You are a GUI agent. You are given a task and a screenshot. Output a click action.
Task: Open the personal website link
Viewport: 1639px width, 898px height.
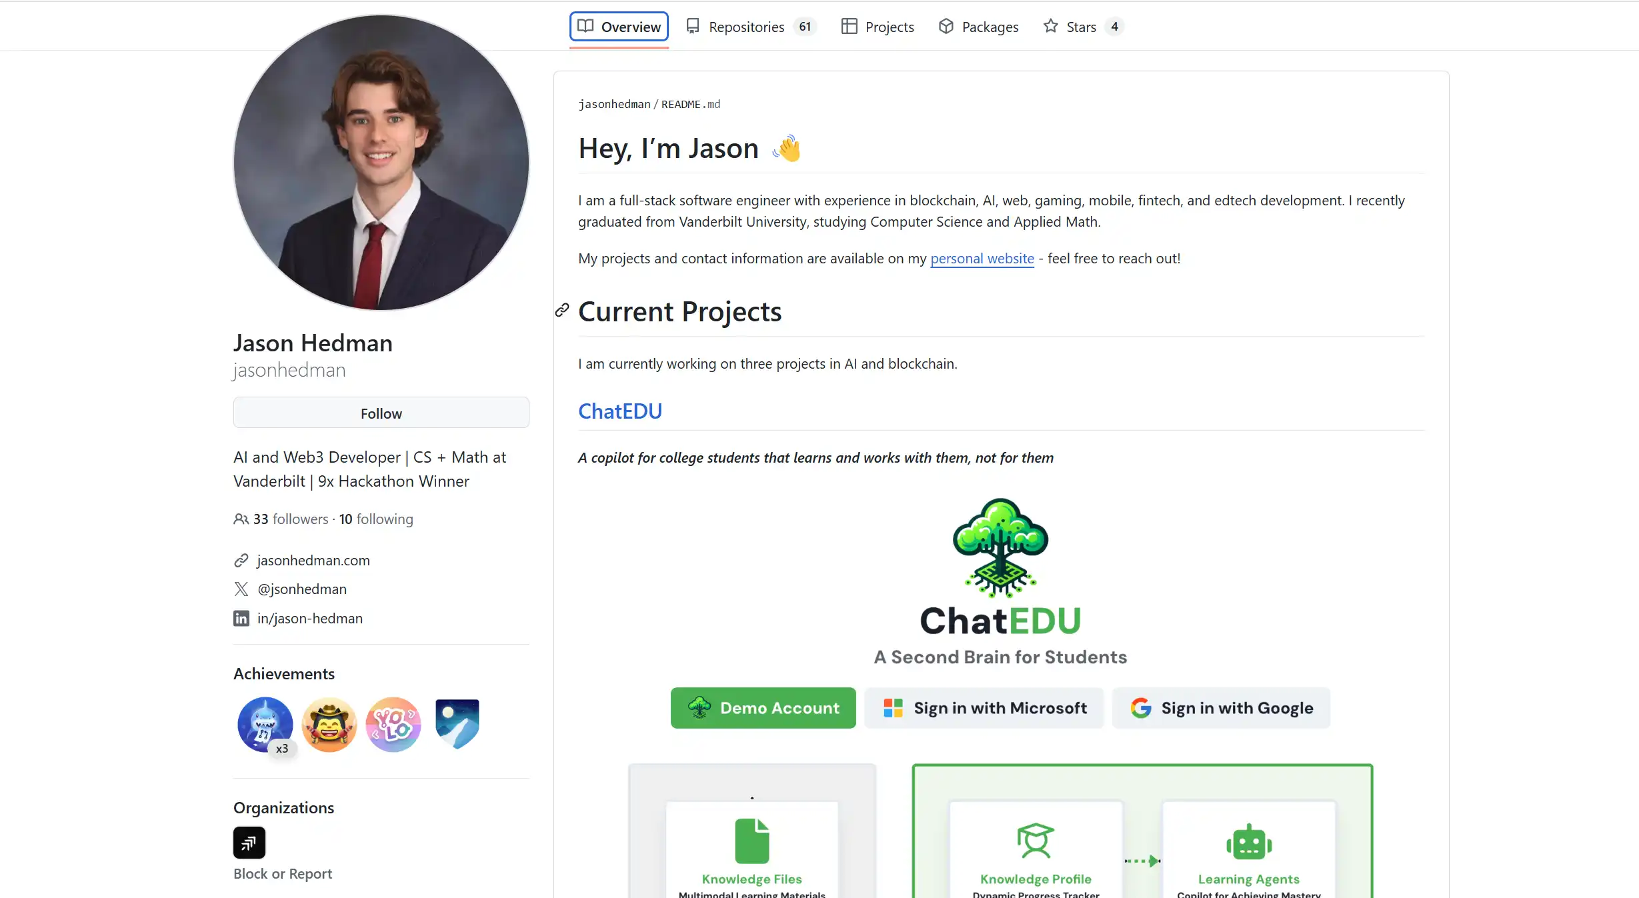click(982, 259)
